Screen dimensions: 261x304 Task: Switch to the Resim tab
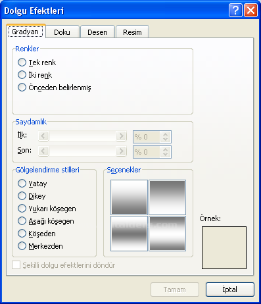[x=132, y=32]
